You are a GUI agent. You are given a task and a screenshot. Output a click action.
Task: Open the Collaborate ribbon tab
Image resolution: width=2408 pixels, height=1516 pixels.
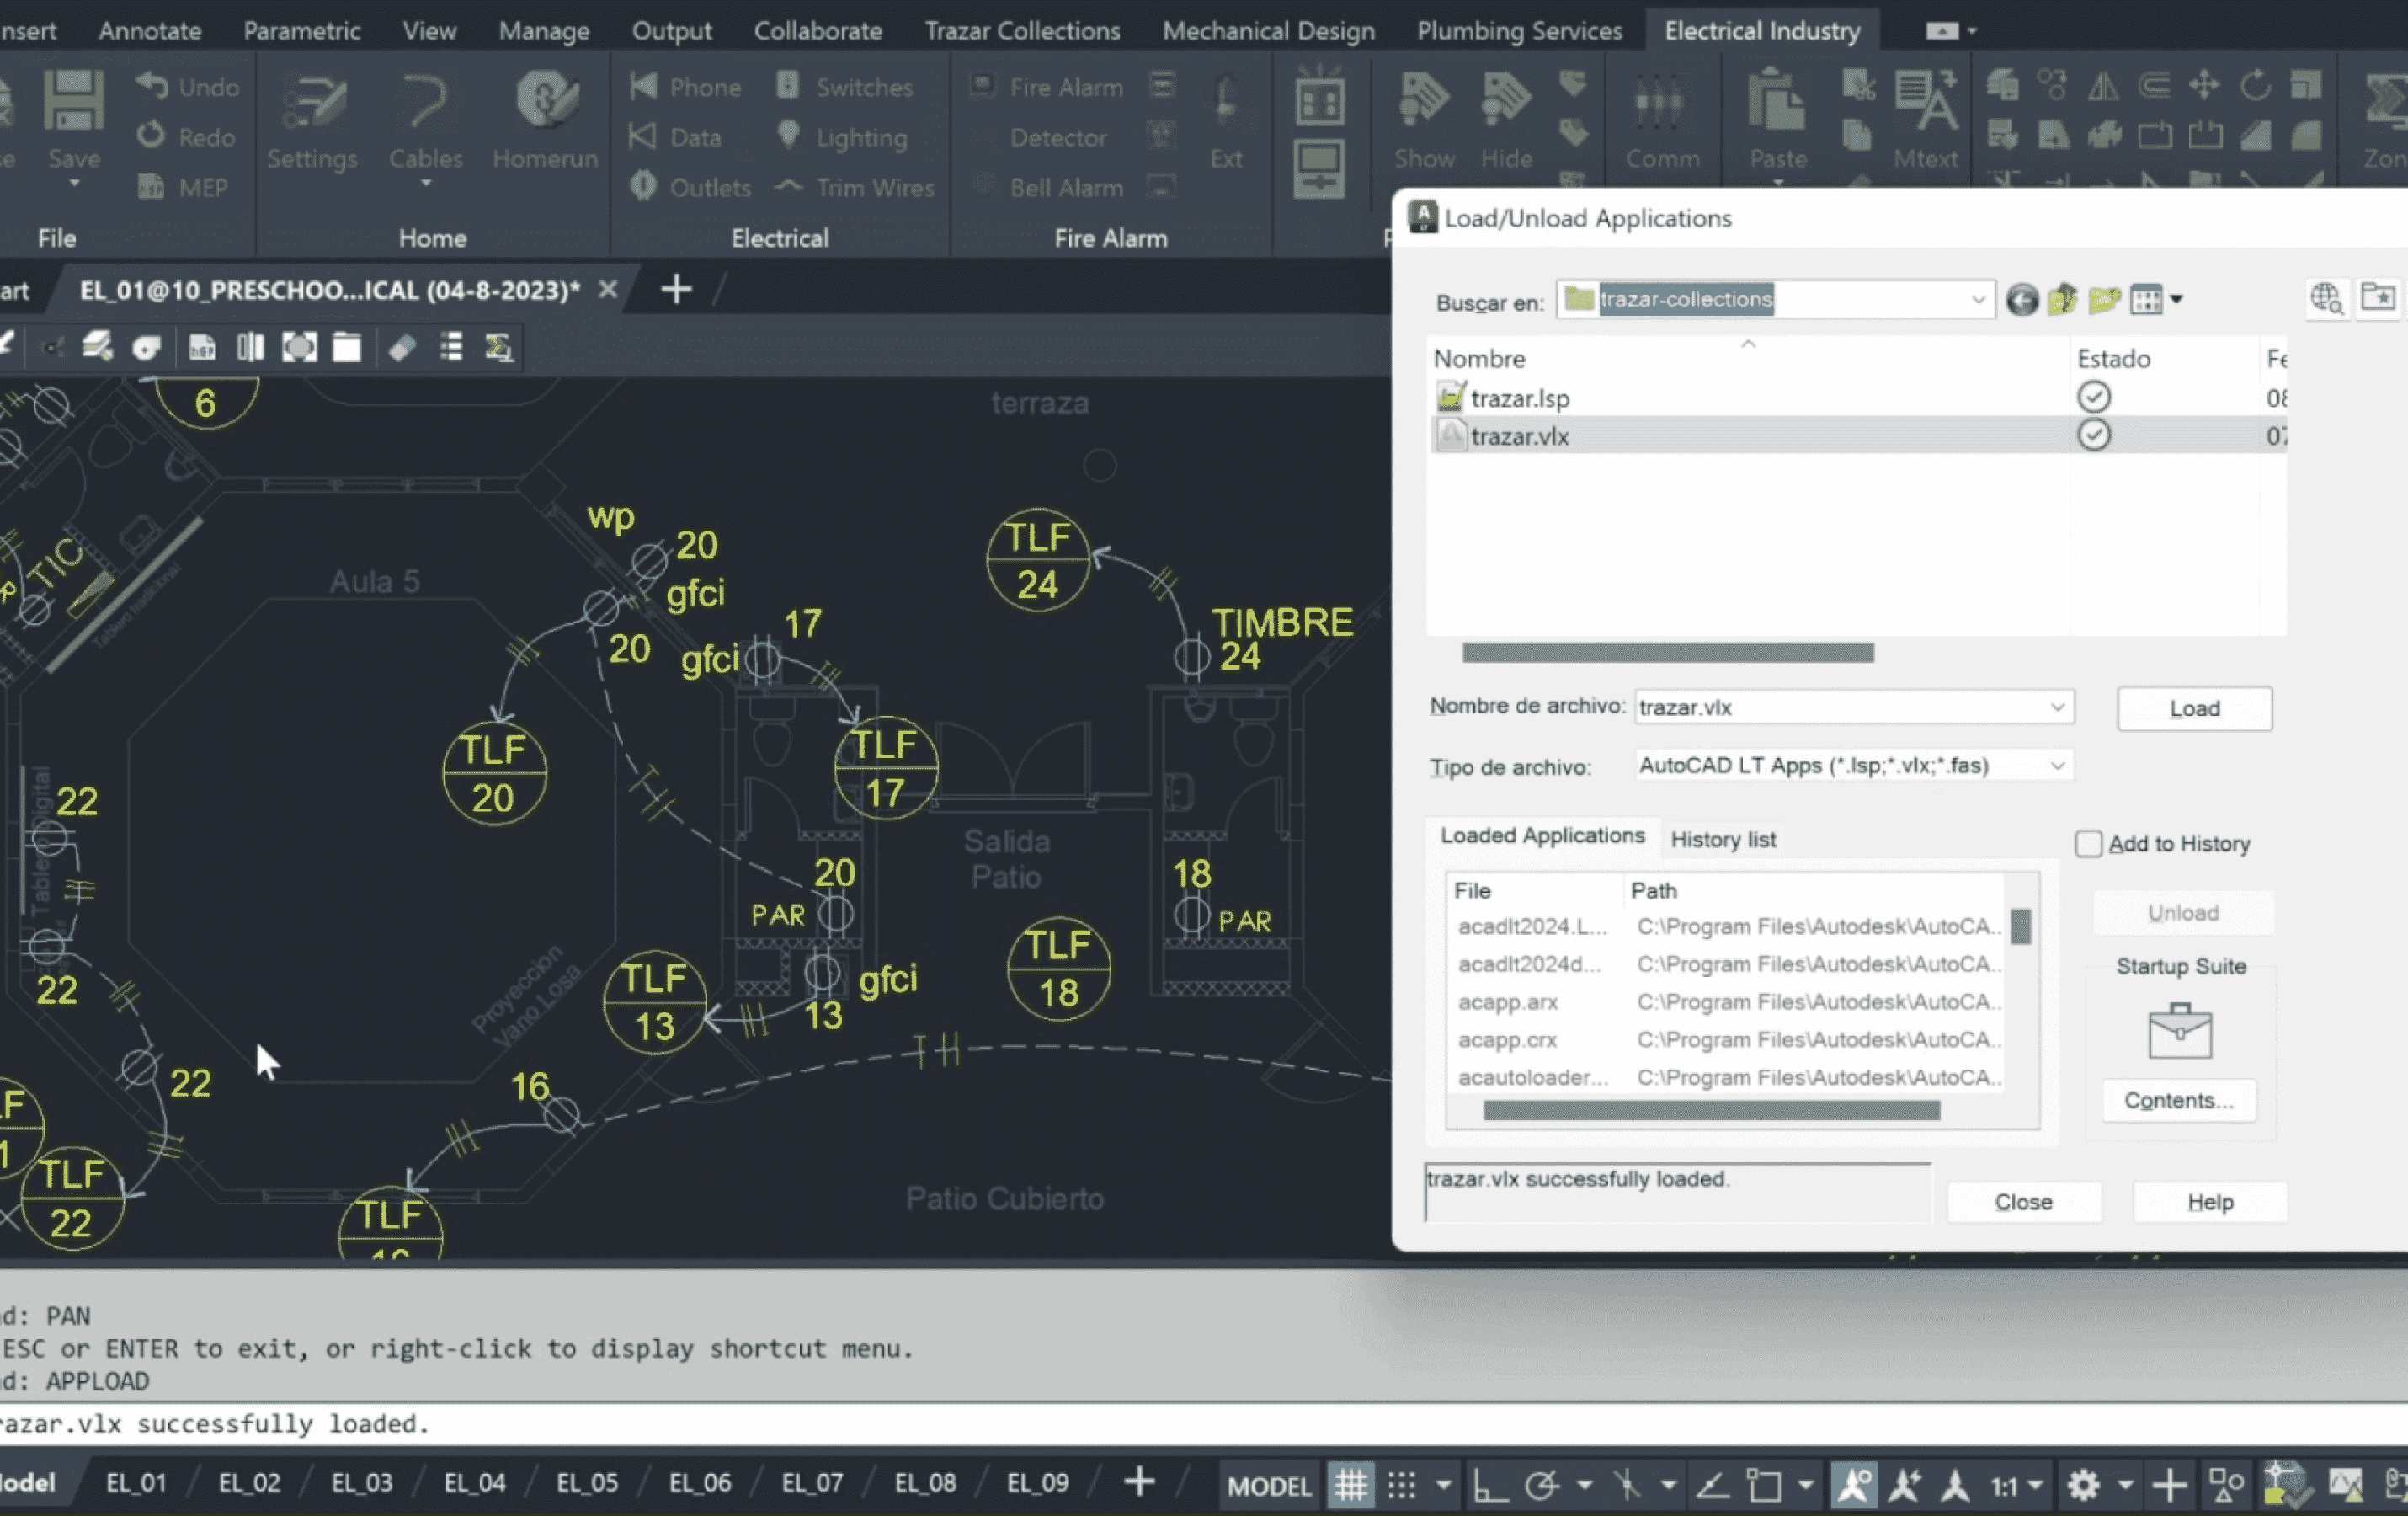[818, 30]
